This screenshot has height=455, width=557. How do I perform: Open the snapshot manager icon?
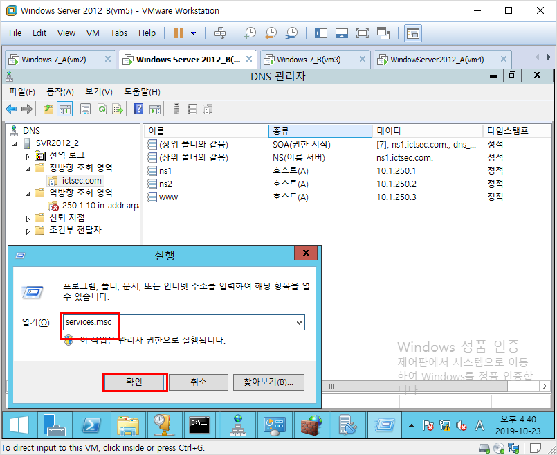(292, 33)
